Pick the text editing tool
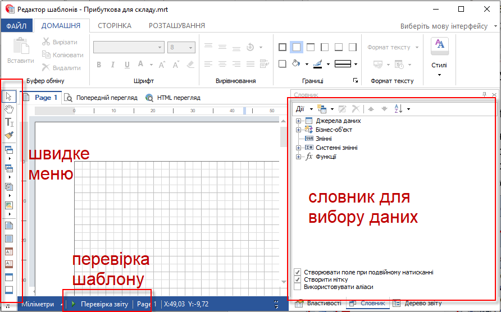 9,122
